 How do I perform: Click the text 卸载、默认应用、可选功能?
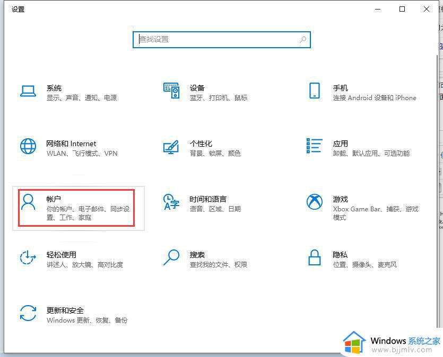[x=371, y=154]
